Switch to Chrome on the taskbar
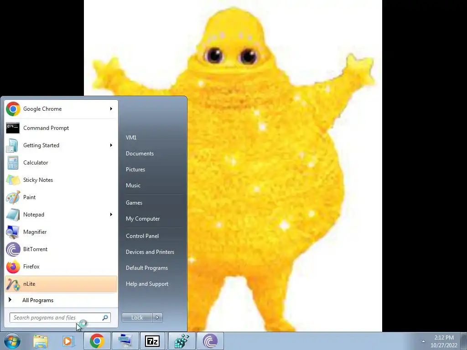The height and width of the screenshot is (350, 467). (x=97, y=341)
